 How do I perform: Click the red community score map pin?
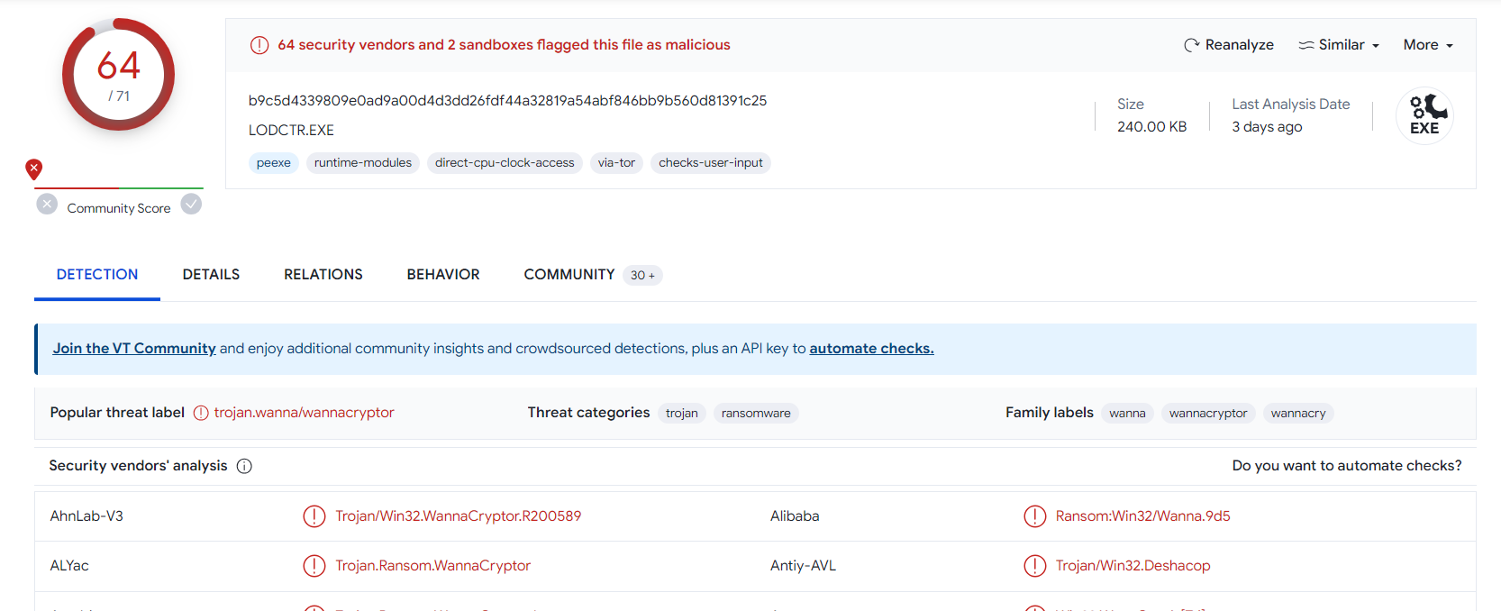point(34,169)
